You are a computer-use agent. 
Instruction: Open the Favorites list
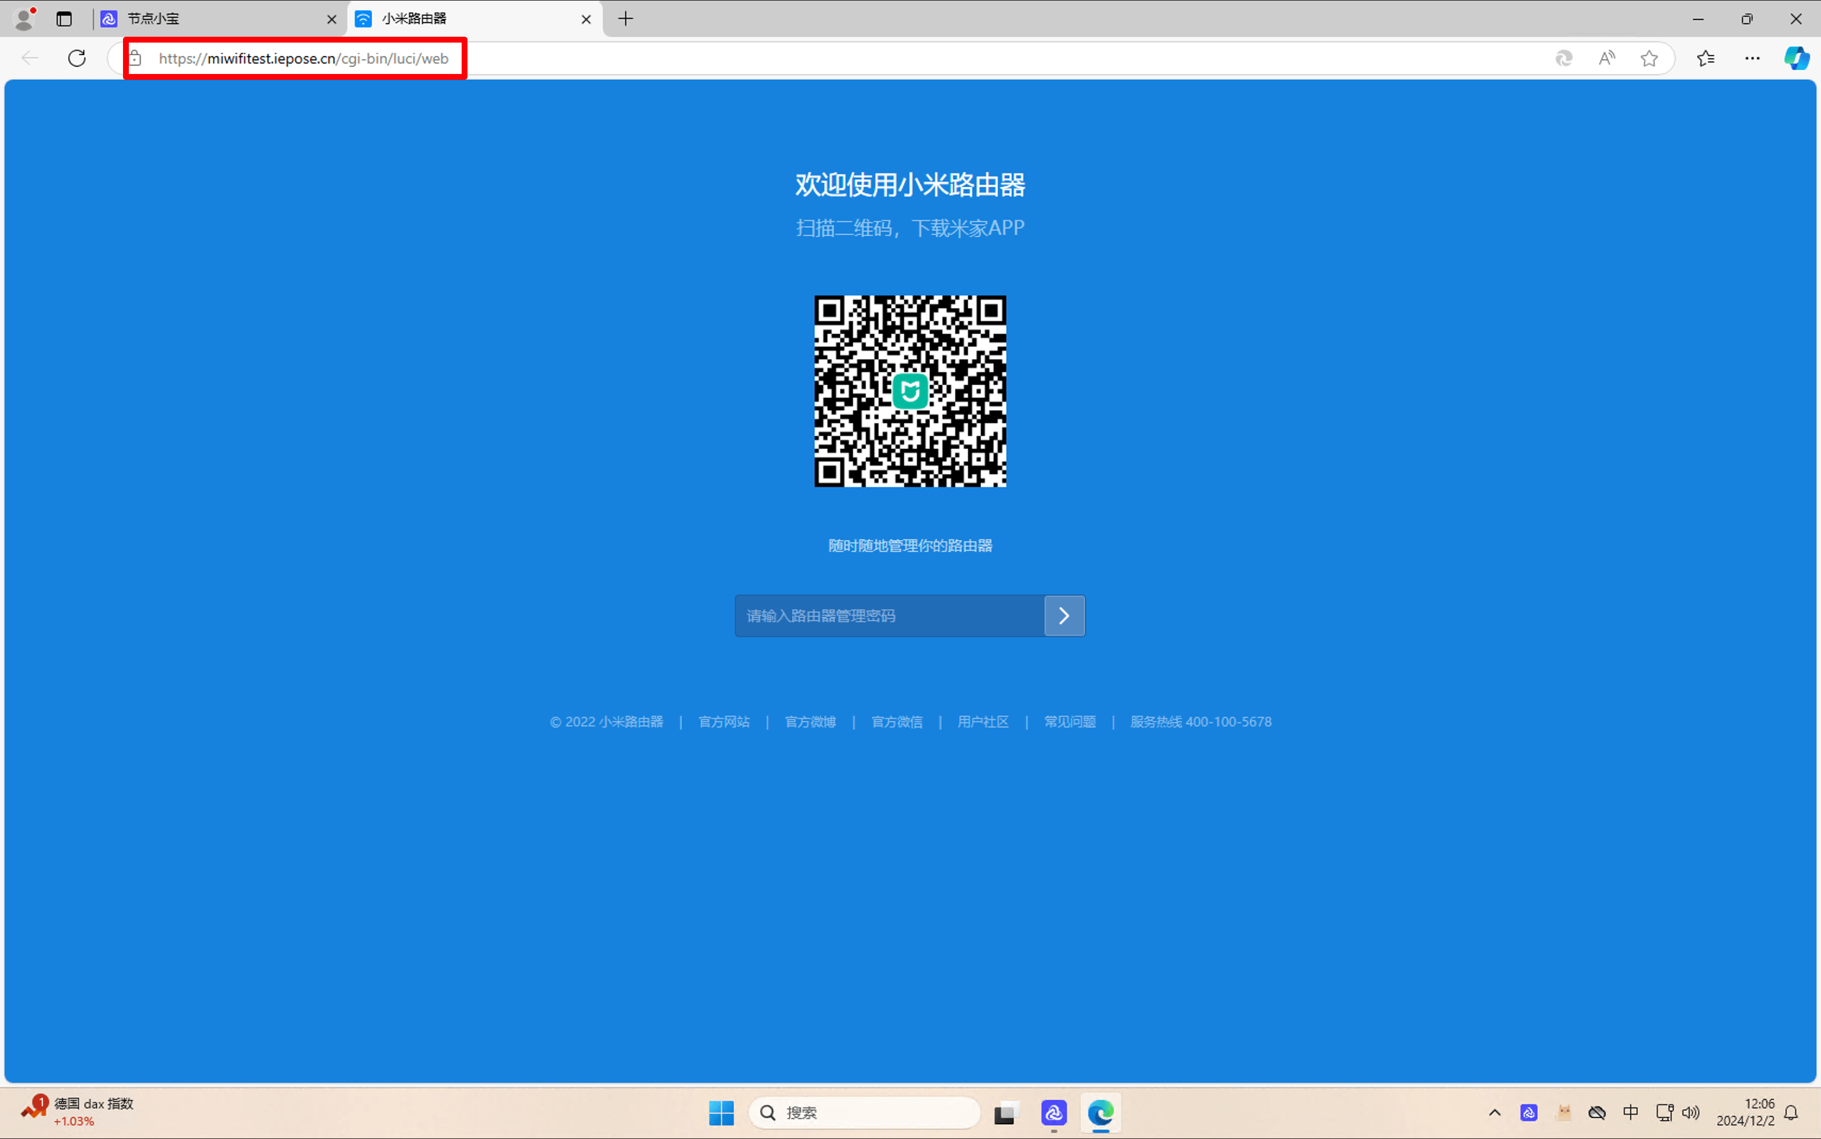pos(1706,58)
